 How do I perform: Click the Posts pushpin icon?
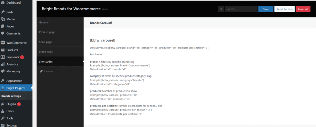pyautogui.click(x=3, y=12)
